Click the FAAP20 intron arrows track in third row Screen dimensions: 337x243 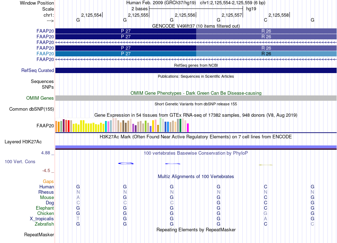[196, 42]
